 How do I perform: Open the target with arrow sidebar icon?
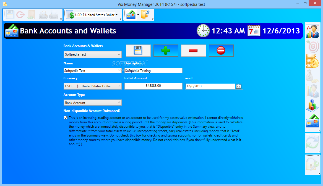tap(312, 46)
